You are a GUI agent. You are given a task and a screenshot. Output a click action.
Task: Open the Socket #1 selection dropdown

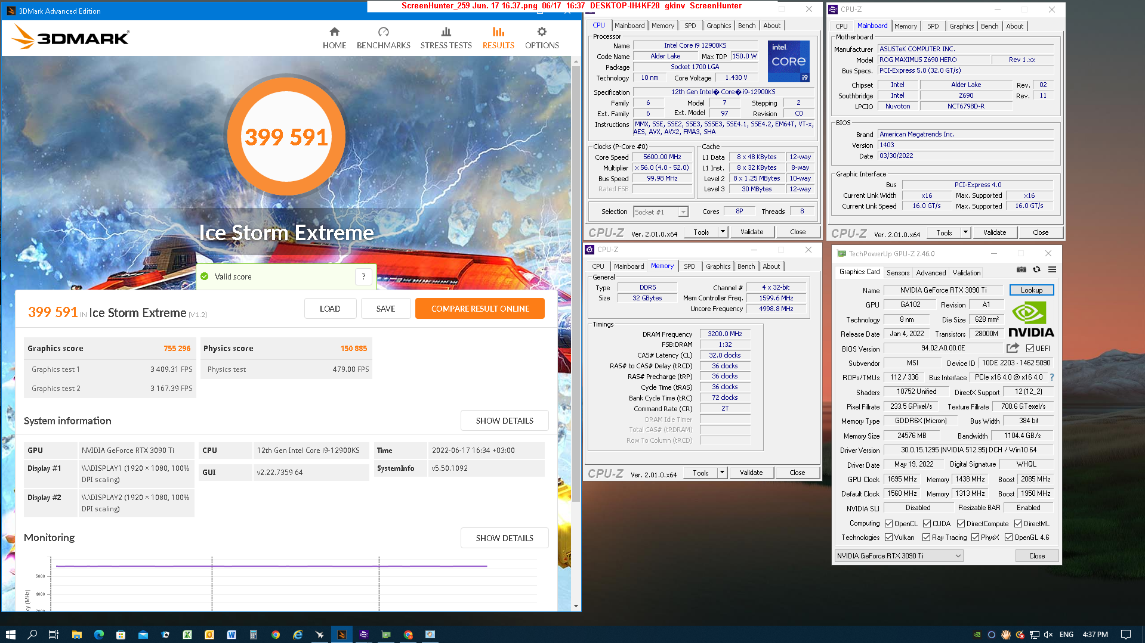(x=661, y=212)
